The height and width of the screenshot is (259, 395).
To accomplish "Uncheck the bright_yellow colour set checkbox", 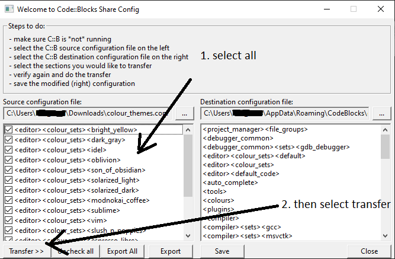I will 8,130.
